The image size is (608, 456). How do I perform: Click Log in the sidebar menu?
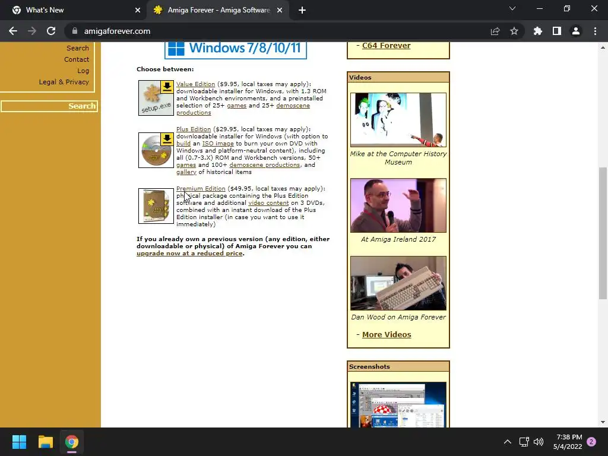pyautogui.click(x=83, y=71)
